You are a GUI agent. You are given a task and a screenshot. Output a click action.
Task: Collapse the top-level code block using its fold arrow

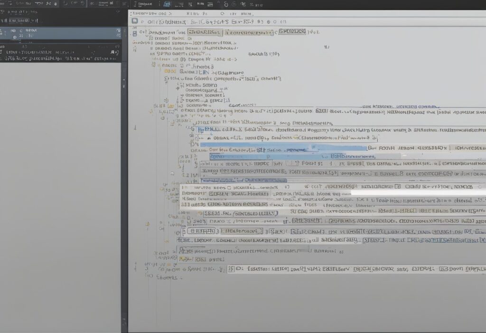(135, 32)
